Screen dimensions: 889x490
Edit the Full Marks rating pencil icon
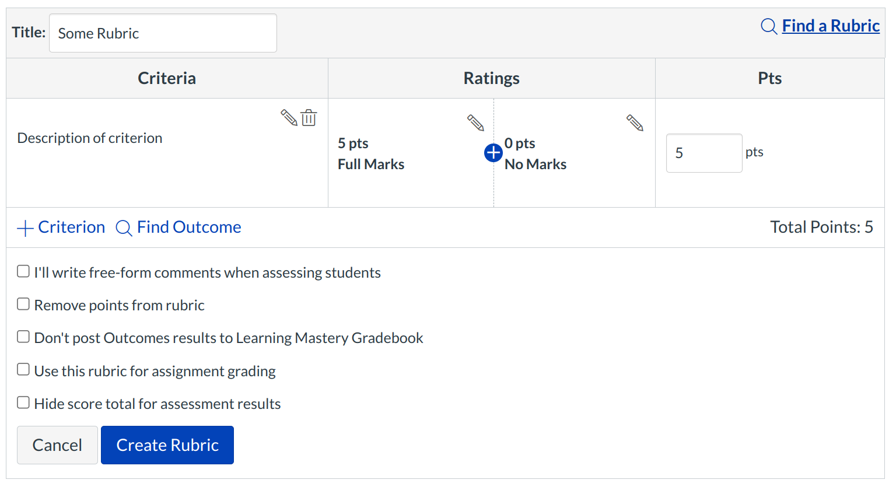pos(475,123)
